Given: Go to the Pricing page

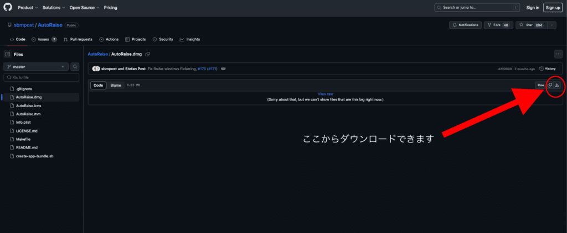Looking at the screenshot, I should 110,8.
